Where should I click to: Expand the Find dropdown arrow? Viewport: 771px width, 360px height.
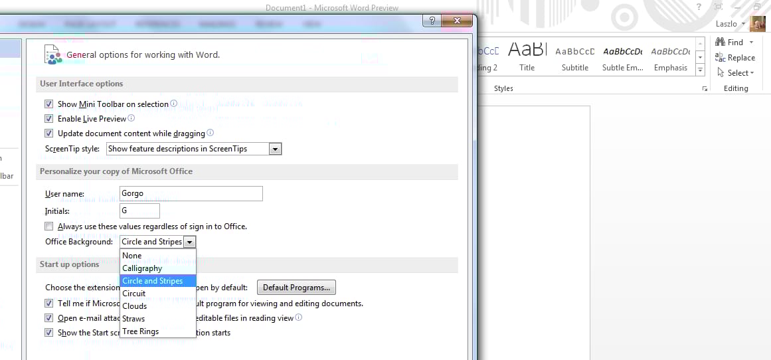[751, 43]
